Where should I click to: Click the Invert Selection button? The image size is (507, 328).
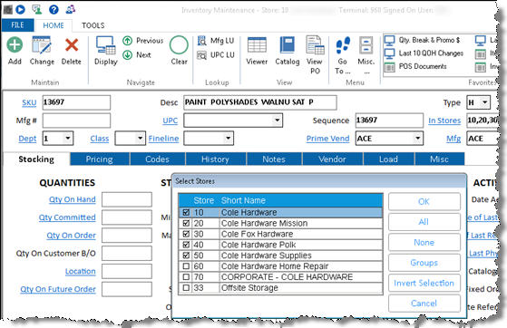(x=424, y=283)
